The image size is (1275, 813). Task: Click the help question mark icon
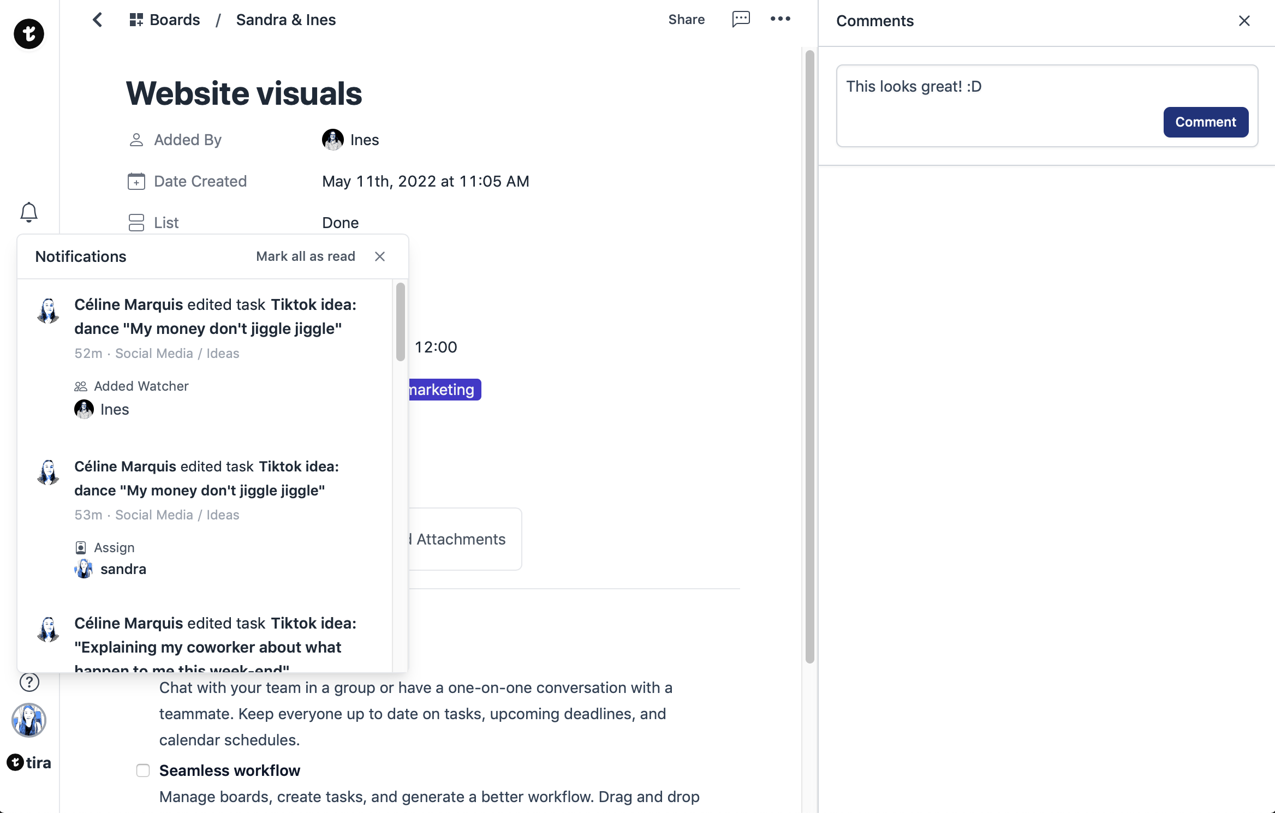point(29,682)
